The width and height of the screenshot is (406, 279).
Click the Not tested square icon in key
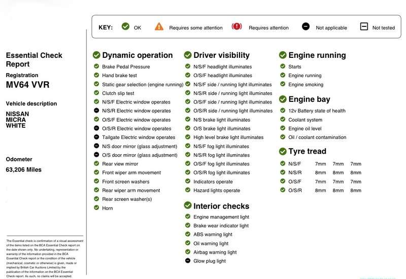(364, 26)
